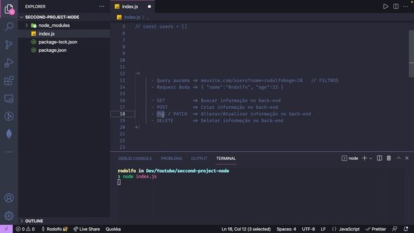The height and width of the screenshot is (233, 414).
Task: Open the Extensions view
Action: [x=8, y=80]
